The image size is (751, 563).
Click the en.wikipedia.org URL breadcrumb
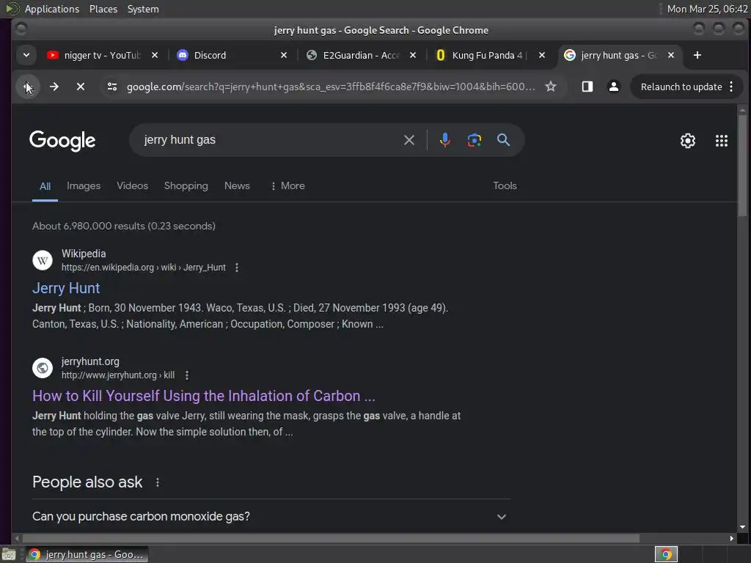click(x=143, y=268)
